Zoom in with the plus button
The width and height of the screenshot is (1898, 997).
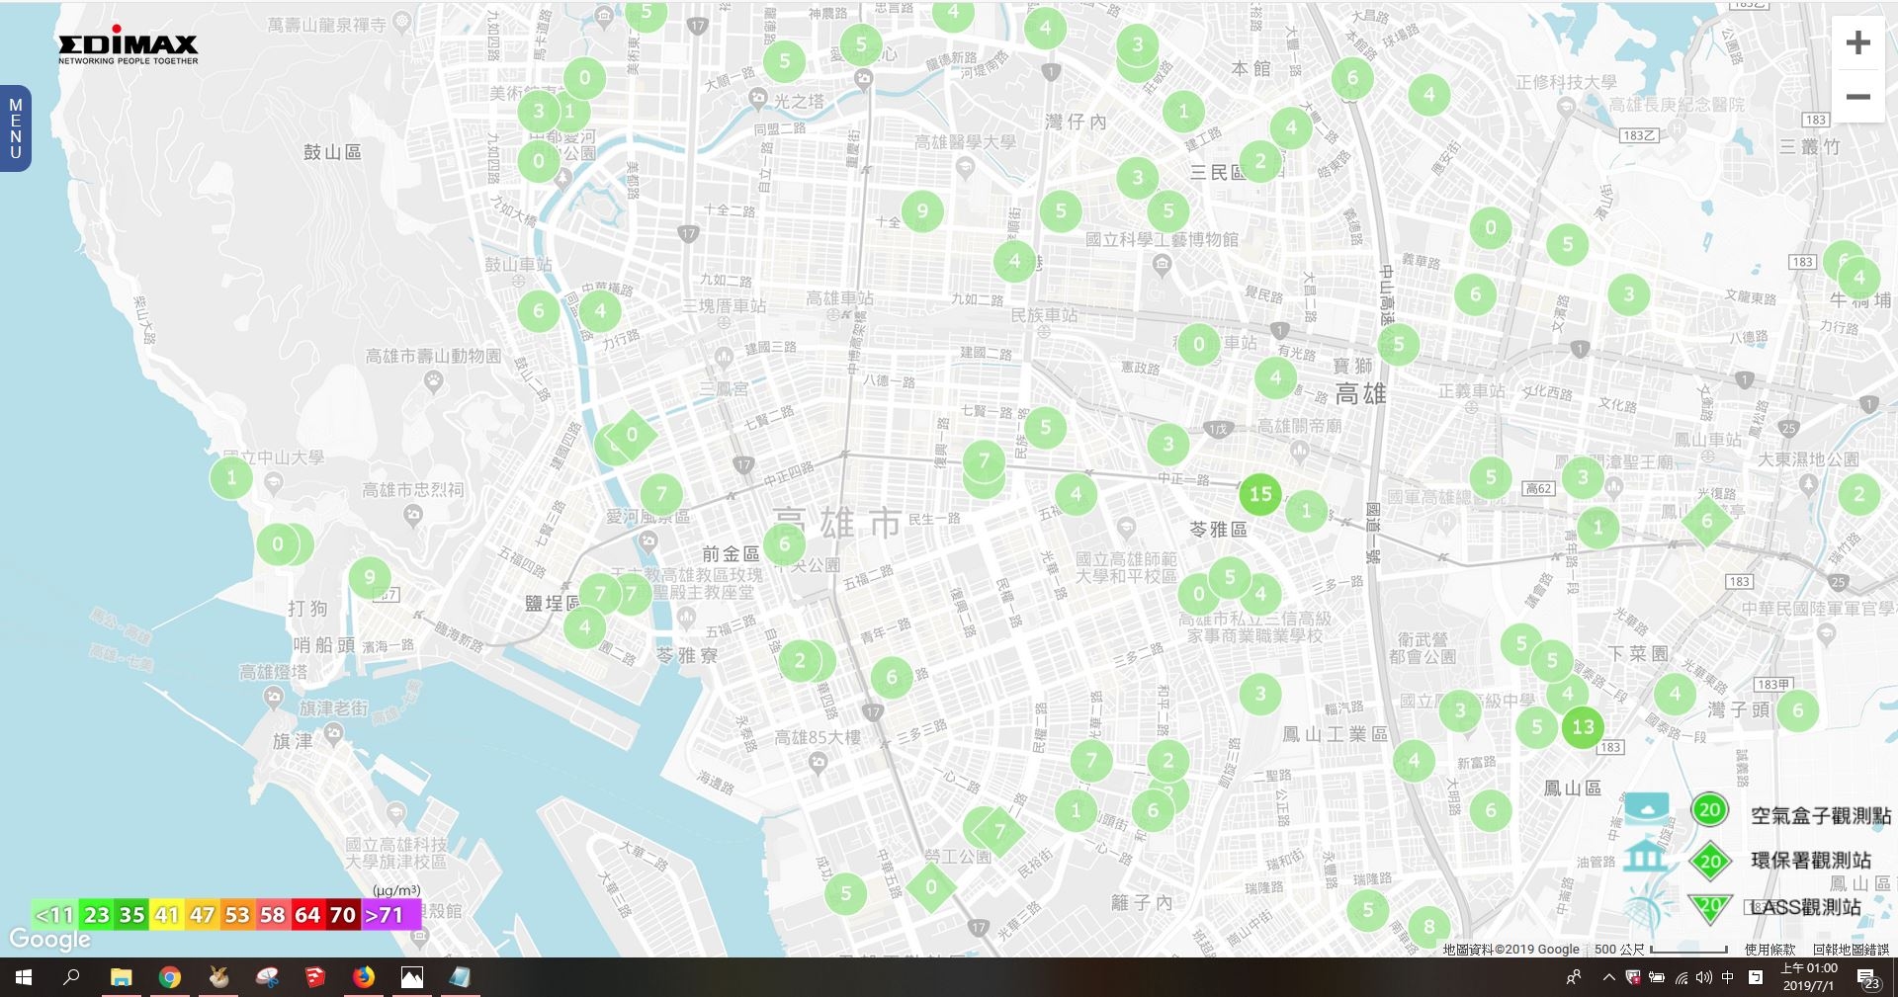(1857, 43)
